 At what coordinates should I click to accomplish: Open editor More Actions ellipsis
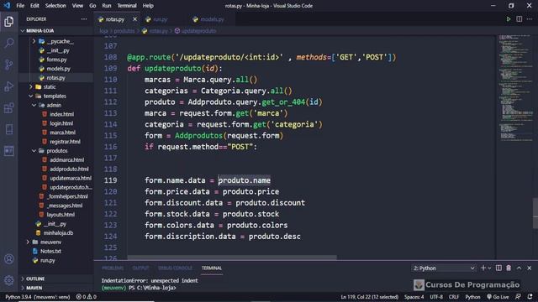point(530,19)
